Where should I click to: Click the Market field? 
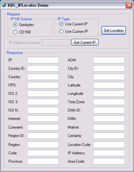109,127
